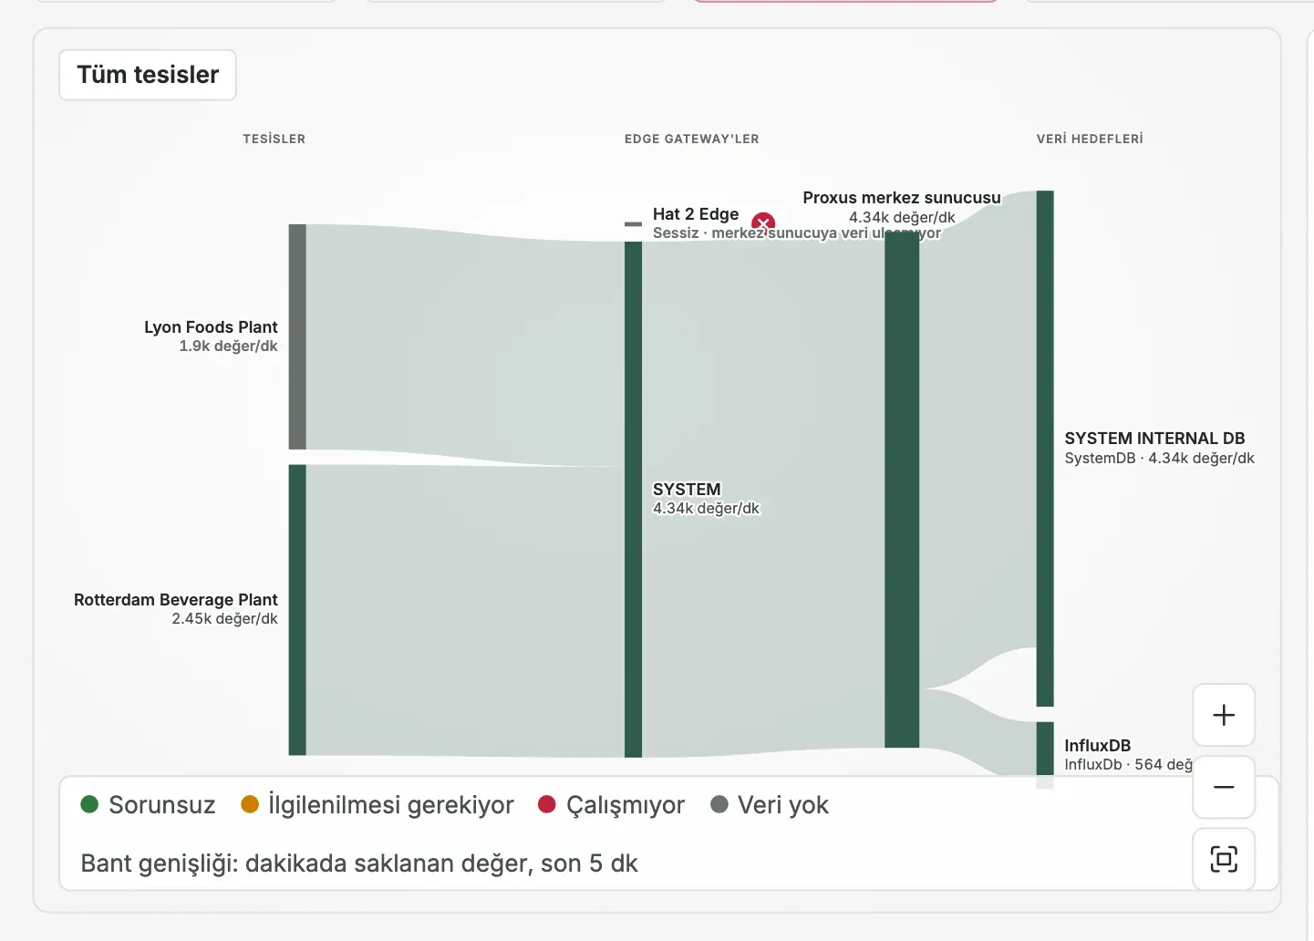The width and height of the screenshot is (1314, 941).
Task: Click the Hat 2 Edge gateway node
Action: coord(633,223)
